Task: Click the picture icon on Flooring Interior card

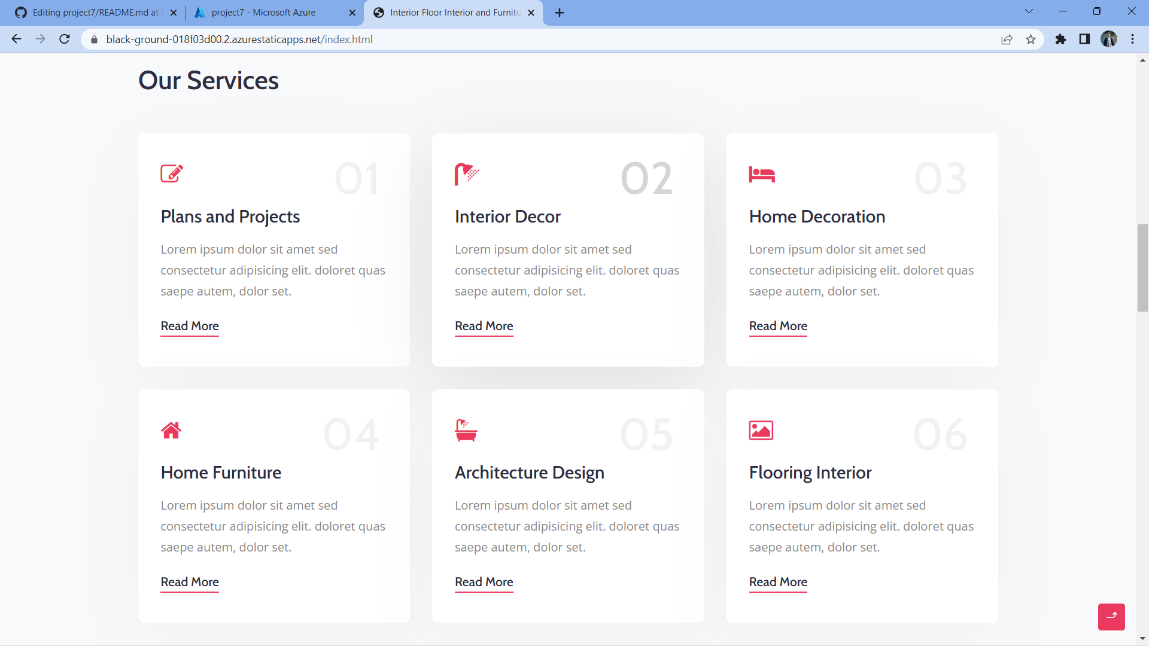Action: 760,430
